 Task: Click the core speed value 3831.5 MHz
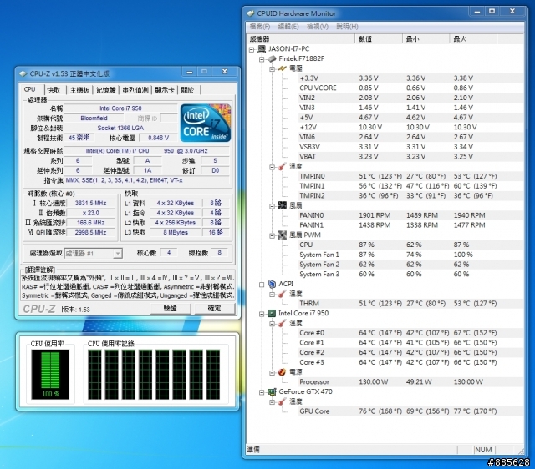[x=90, y=203]
